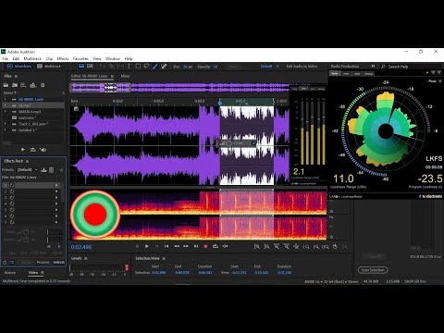Click the Import File icon in Files panel
This screenshot has width=444, height=333.
(15, 85)
